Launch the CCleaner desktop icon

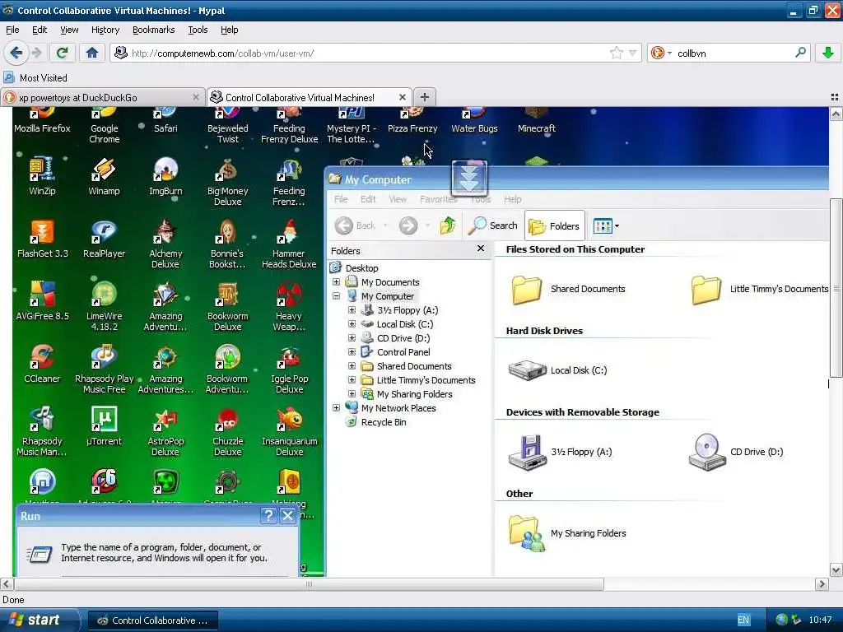pyautogui.click(x=42, y=365)
